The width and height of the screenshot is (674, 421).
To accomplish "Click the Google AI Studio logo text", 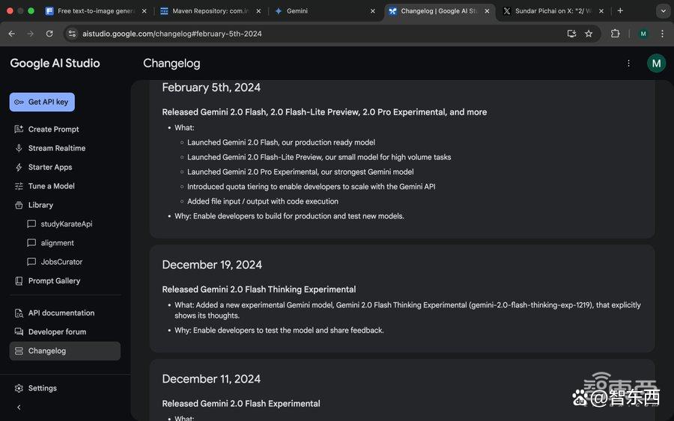I will coord(55,63).
